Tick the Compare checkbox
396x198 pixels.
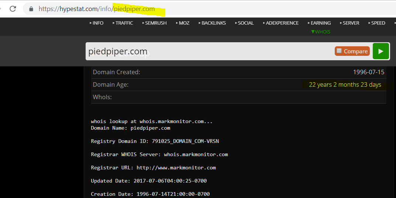coord(339,51)
